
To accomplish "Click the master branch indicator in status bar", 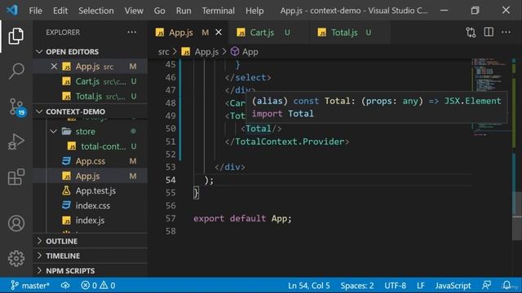I will tap(30, 286).
